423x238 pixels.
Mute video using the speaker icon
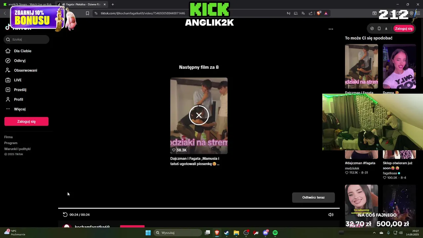point(331,215)
